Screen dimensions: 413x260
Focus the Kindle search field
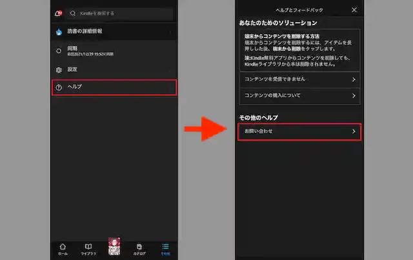120,14
